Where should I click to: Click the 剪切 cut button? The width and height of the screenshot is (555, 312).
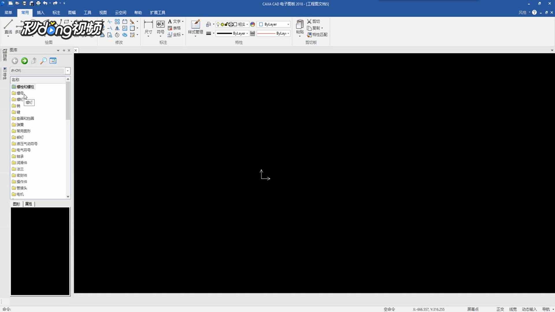[313, 21]
